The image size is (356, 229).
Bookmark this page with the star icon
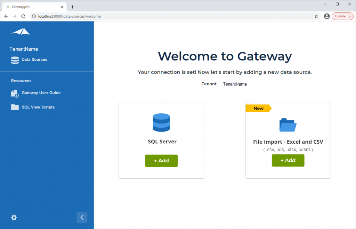coord(316,16)
